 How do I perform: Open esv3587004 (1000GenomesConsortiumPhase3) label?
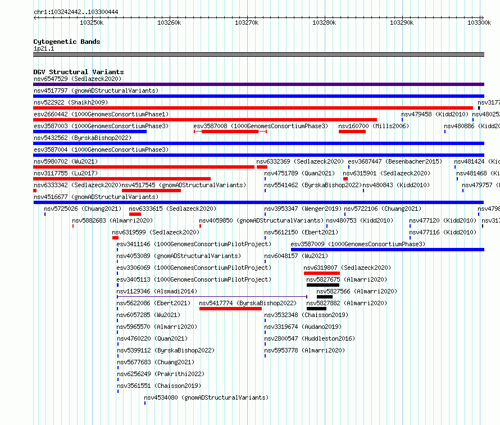[x=101, y=150]
